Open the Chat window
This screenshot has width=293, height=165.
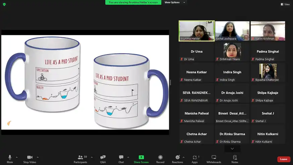[121, 158]
